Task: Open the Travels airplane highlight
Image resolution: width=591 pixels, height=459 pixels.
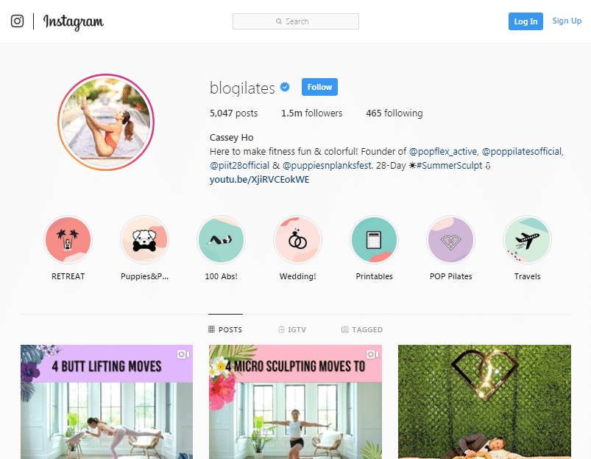Action: pos(527,239)
